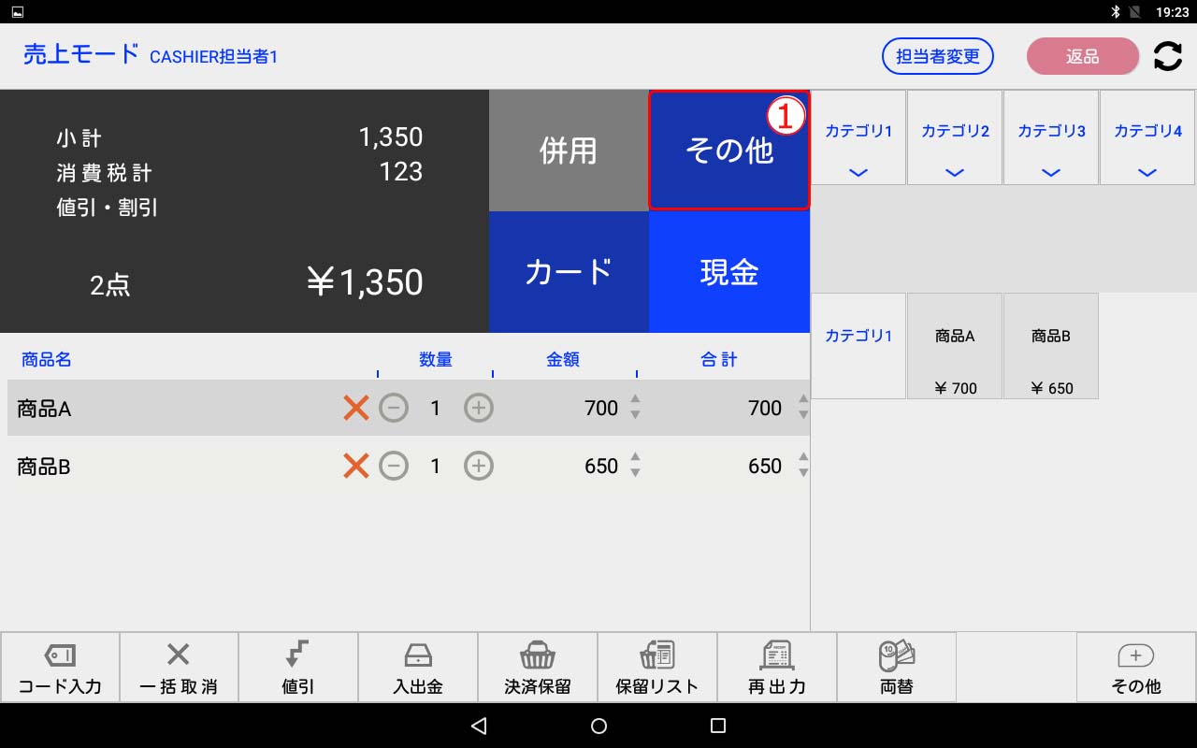Tap Bluetooth icon in status bar

pyautogui.click(x=1115, y=12)
